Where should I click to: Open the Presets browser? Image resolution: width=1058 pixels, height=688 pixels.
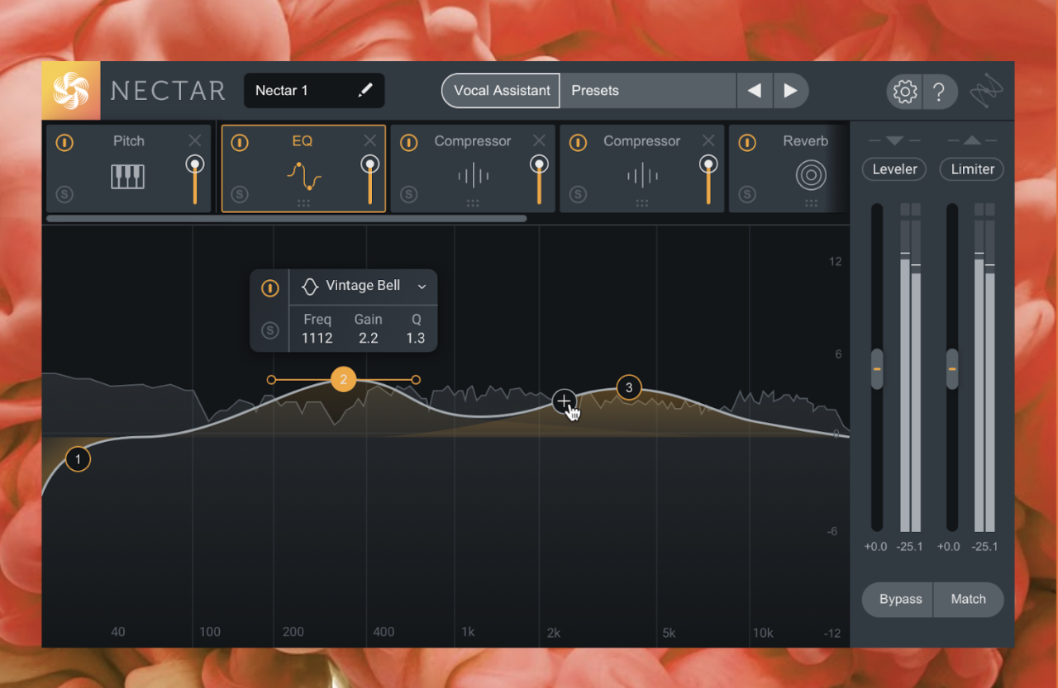[x=648, y=91]
